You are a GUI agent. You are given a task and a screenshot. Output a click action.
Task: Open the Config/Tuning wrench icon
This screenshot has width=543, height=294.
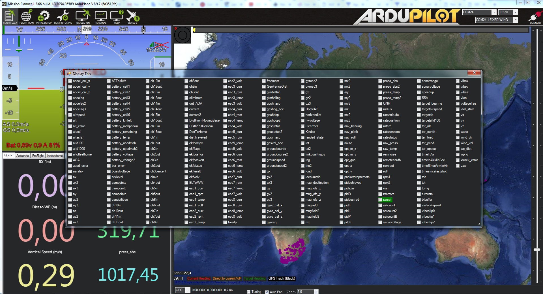pyautogui.click(x=63, y=16)
